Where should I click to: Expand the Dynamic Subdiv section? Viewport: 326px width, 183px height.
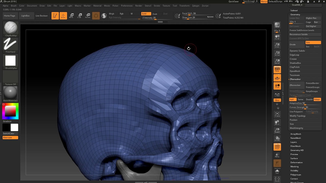[x=297, y=51]
